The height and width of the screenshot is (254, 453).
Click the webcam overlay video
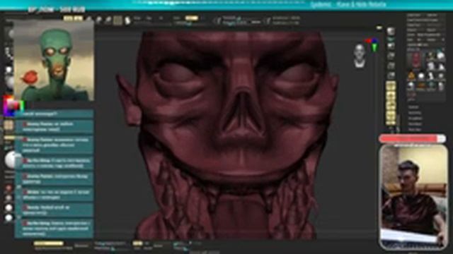(413, 197)
